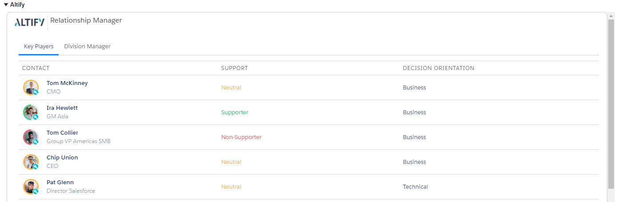Open Tom McKinney contact name link

pos(67,83)
